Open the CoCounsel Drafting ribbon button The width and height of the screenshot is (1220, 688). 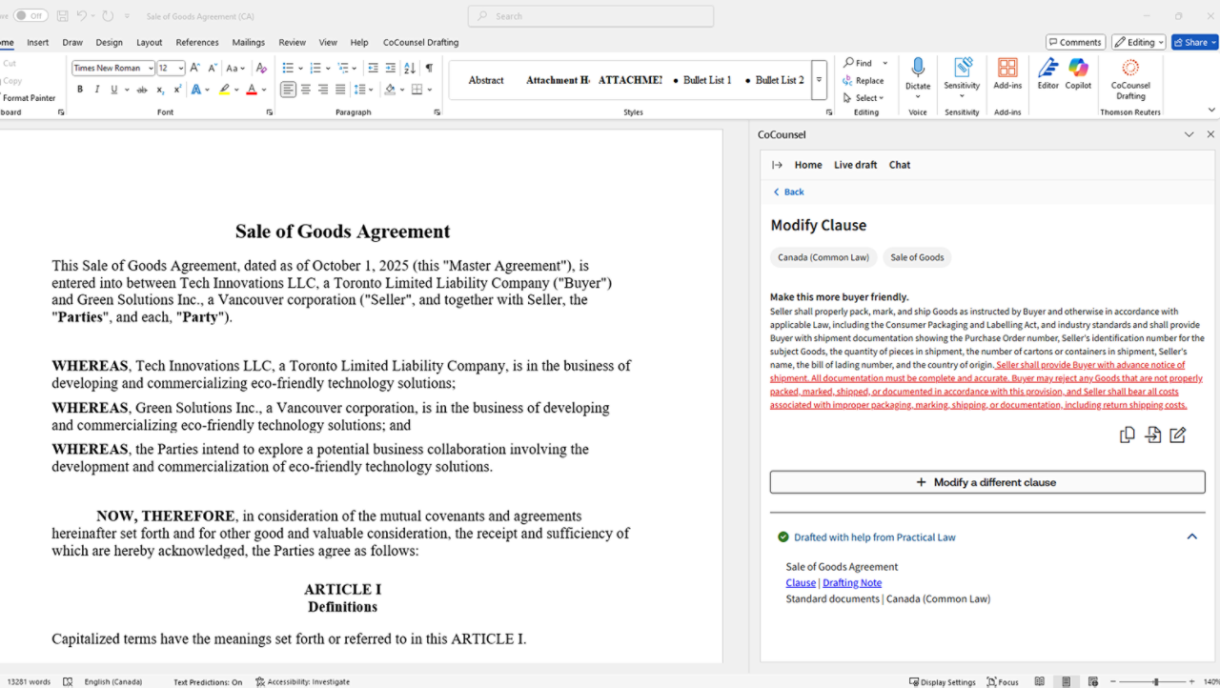point(1129,77)
